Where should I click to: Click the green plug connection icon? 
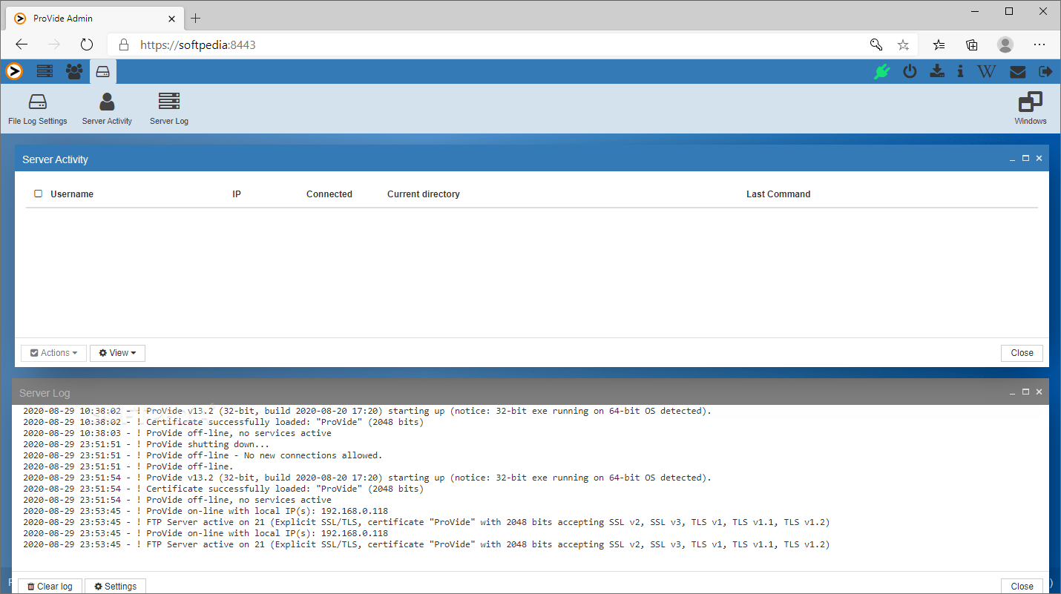click(881, 71)
